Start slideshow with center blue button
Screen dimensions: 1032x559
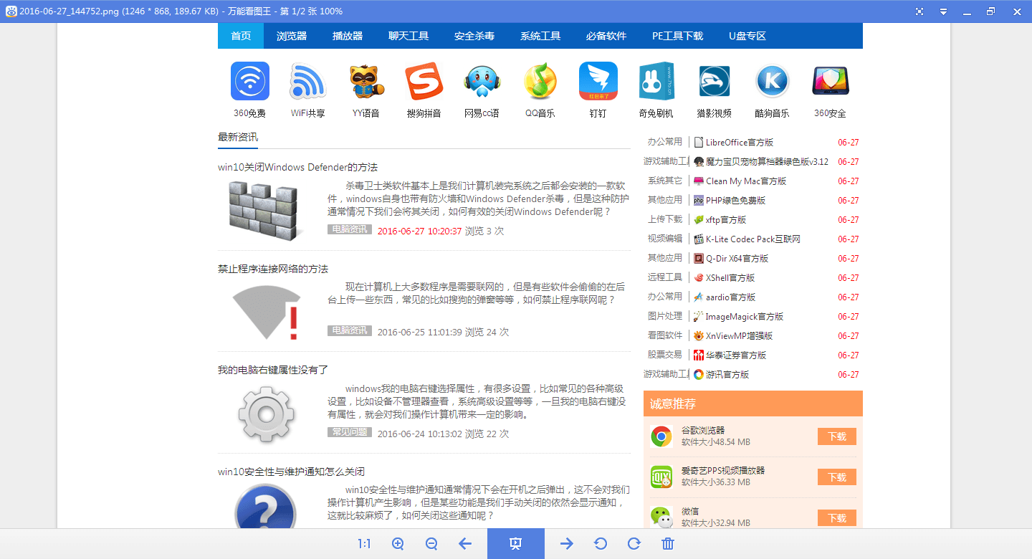[x=515, y=544]
